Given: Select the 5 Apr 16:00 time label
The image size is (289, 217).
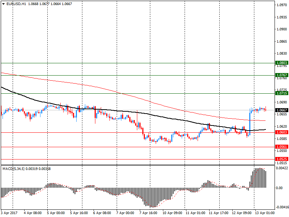Looking at the screenshot, I should 79,213.
